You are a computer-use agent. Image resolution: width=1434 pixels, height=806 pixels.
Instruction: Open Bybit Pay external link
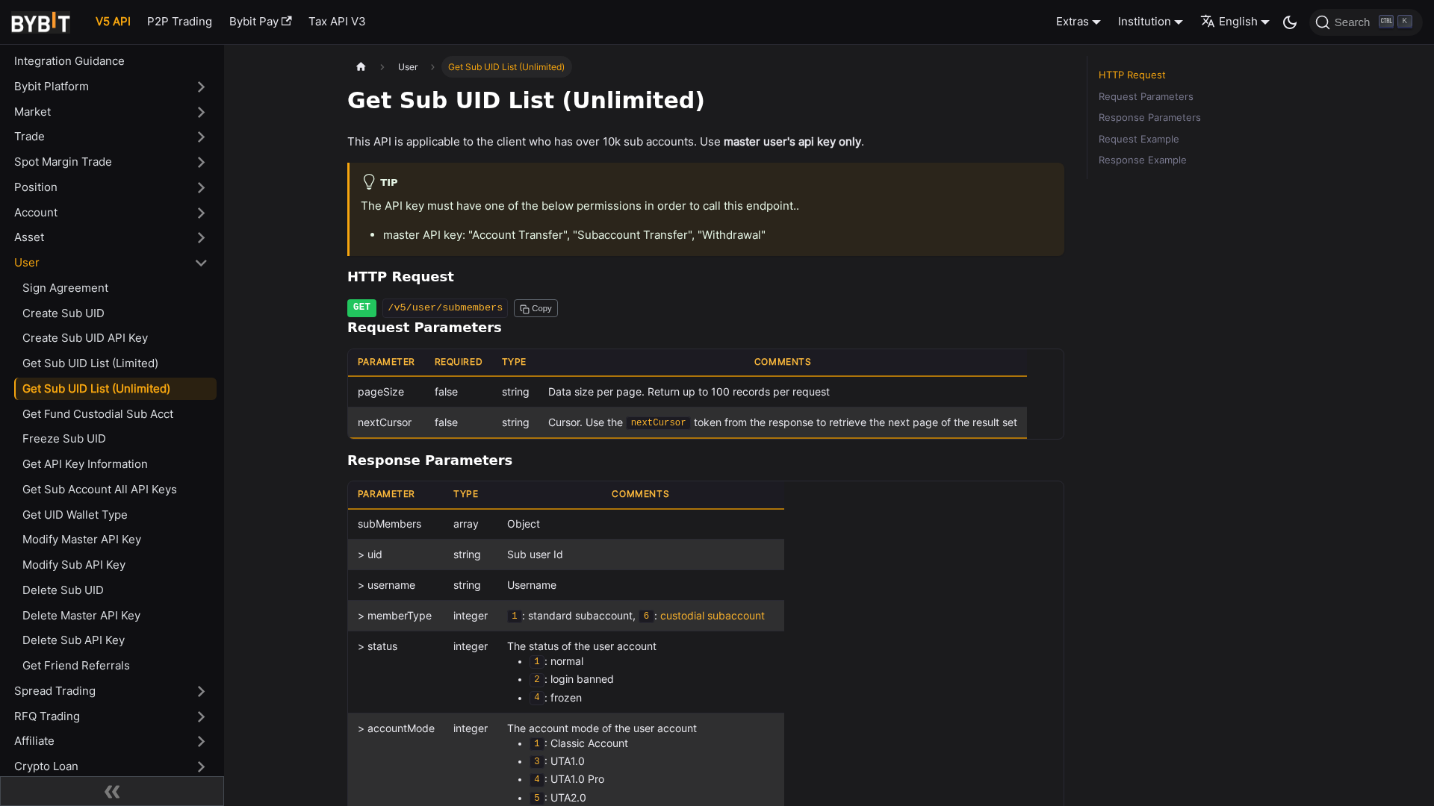(260, 22)
